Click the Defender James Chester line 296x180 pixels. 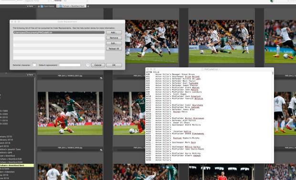pyautogui.click(x=172, y=85)
